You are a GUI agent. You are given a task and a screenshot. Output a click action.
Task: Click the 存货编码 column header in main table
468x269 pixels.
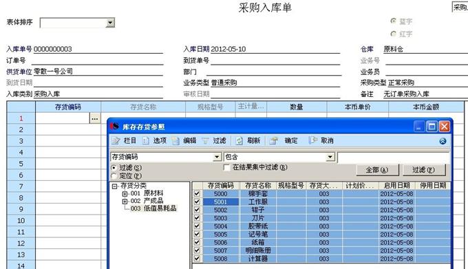click(x=68, y=107)
